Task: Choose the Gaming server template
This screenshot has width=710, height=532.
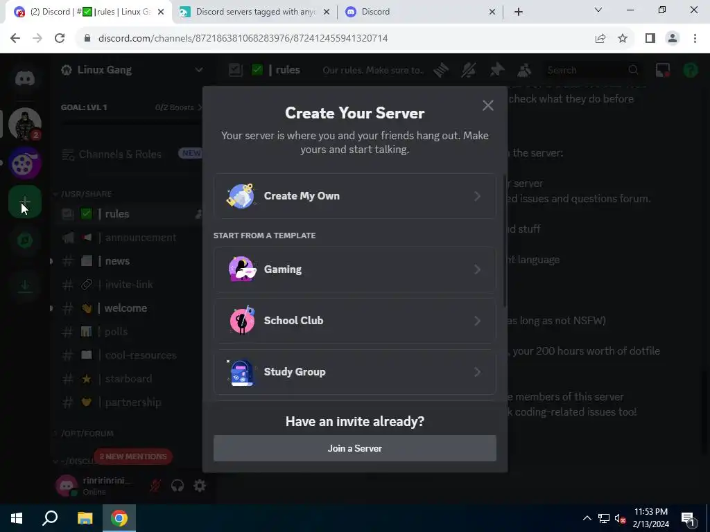Action: (x=354, y=269)
